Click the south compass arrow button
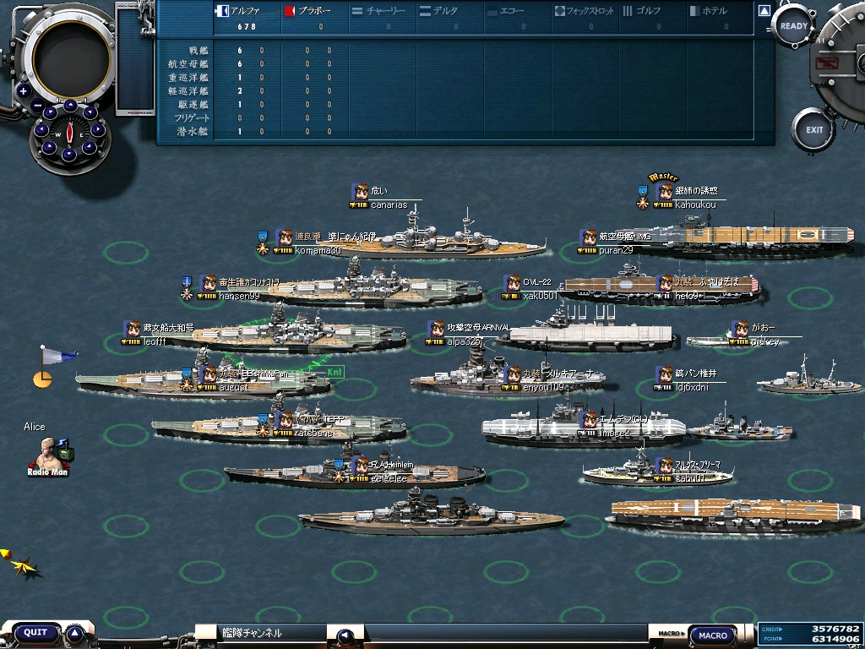The height and width of the screenshot is (649, 865). (x=69, y=155)
